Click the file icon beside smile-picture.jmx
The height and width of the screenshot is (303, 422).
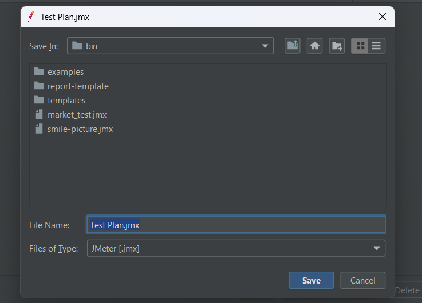[x=39, y=129]
